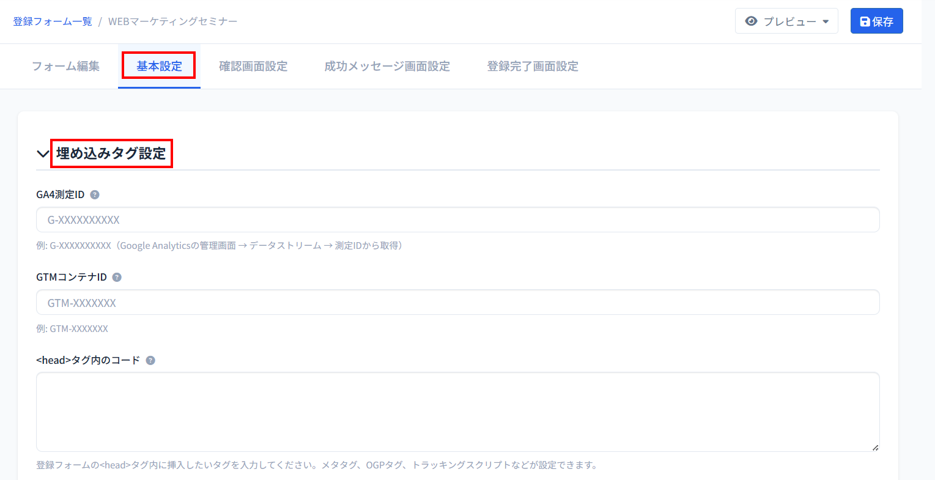The width and height of the screenshot is (935, 480).
Task: Switch to the 登録完了画面設定 tab
Action: (533, 66)
